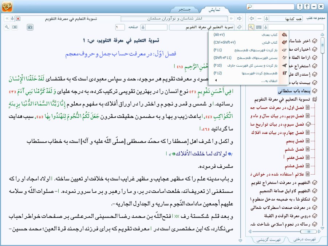Screen dimensions: 328x246
Task: Switch to the نمایش tab
Action: (214, 9)
